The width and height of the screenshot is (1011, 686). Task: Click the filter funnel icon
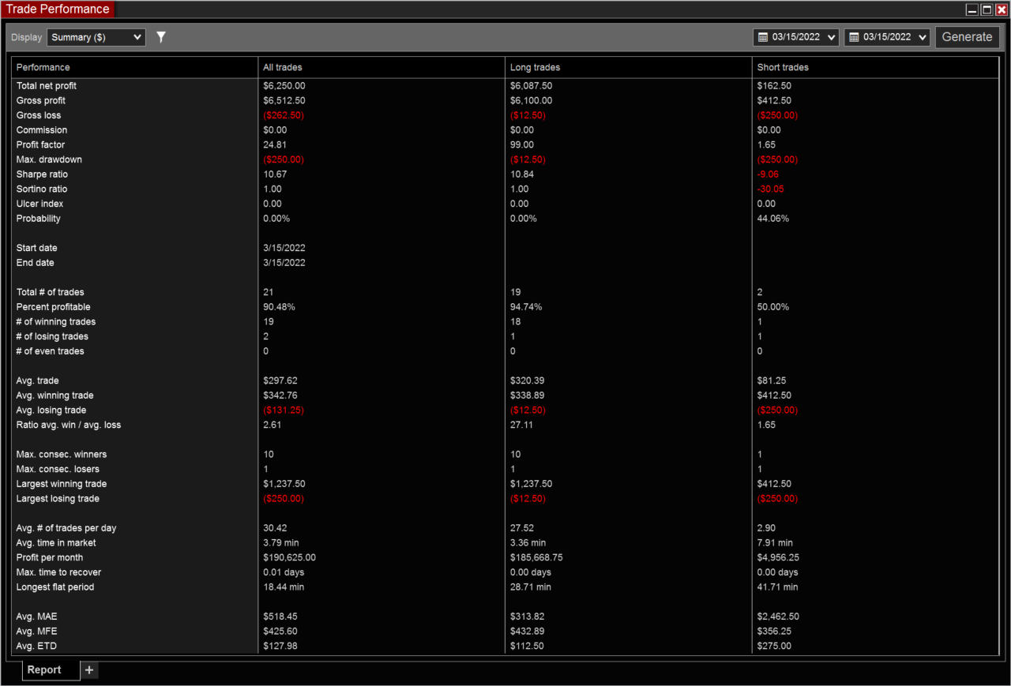[x=161, y=37]
